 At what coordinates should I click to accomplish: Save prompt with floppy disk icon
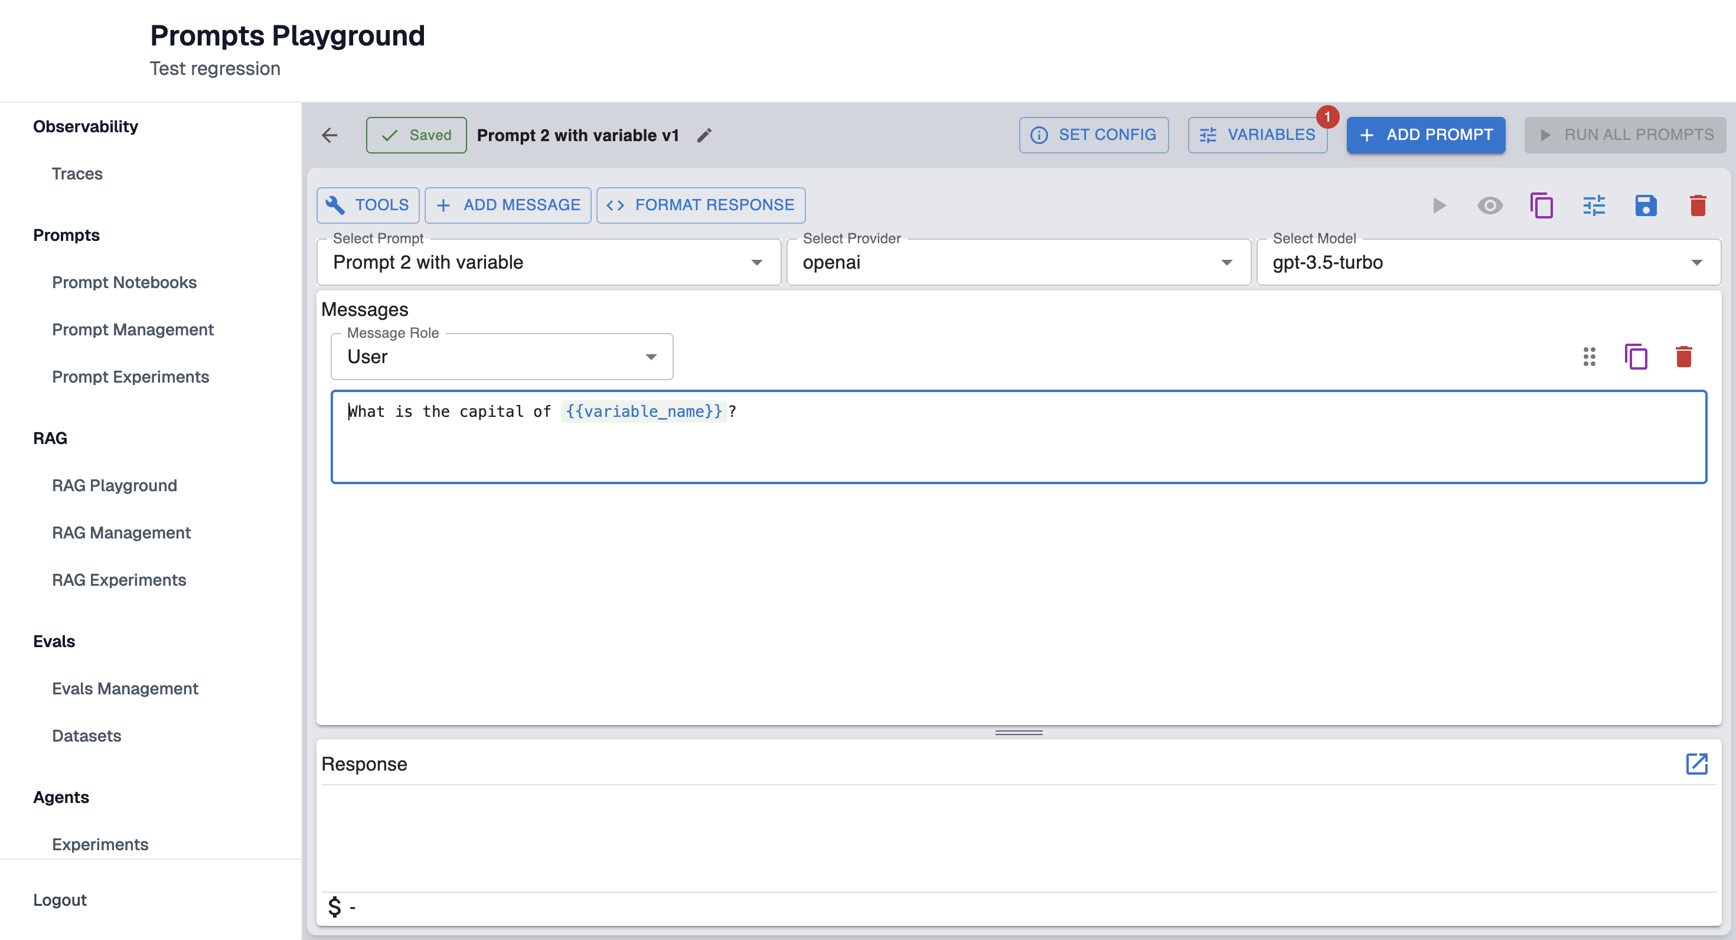(1646, 205)
